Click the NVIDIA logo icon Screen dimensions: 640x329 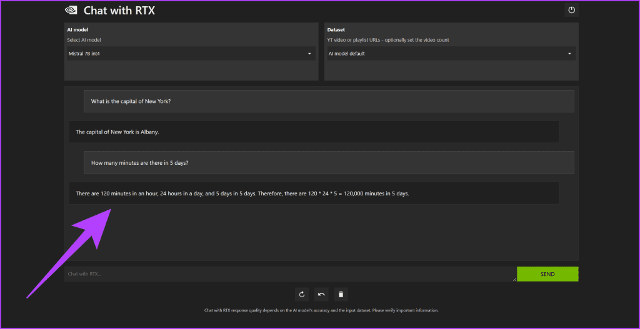pyautogui.click(x=71, y=10)
